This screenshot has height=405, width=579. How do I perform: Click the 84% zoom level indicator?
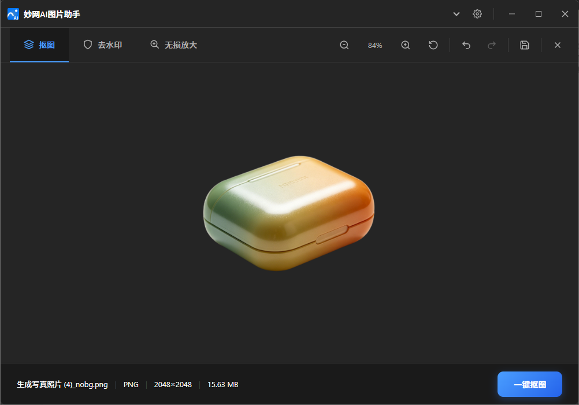point(375,46)
